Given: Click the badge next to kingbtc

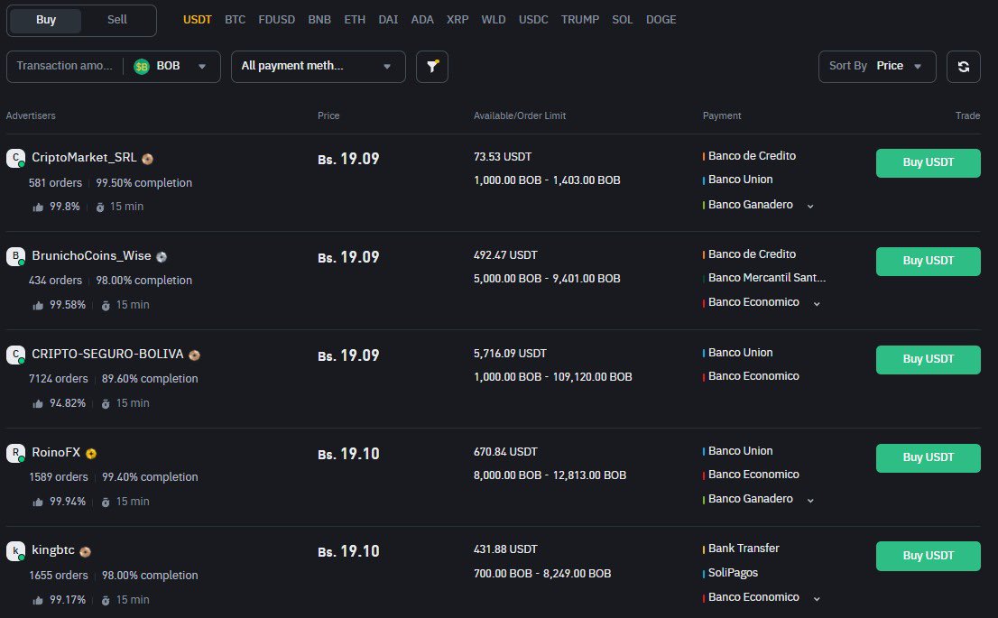Looking at the screenshot, I should click(x=86, y=552).
